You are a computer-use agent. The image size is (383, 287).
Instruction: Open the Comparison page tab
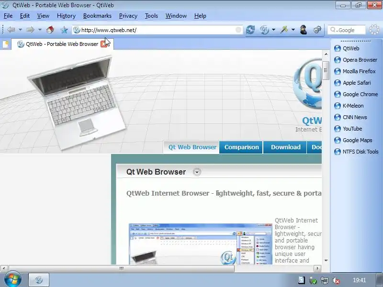(x=241, y=147)
